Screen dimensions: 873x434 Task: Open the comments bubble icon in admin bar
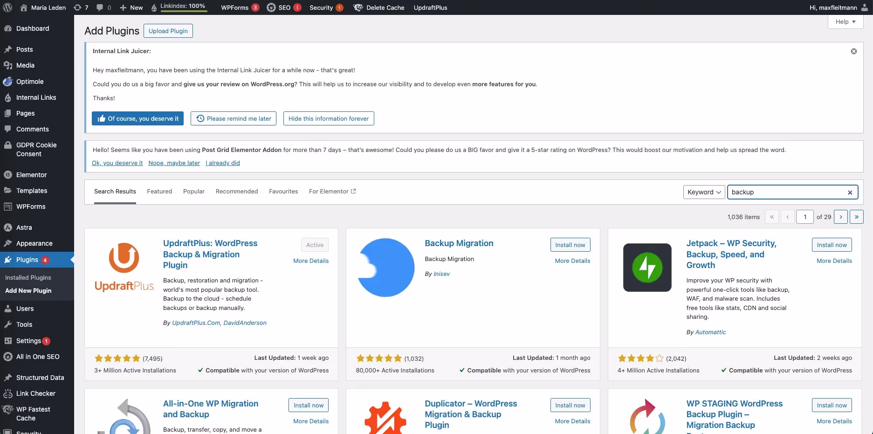(x=100, y=7)
